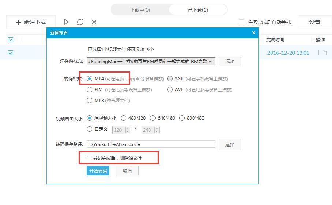This screenshot has height=205, width=332.
Task: Enable 转码完成后，删除源文件 checkbox
Action: click(89, 158)
